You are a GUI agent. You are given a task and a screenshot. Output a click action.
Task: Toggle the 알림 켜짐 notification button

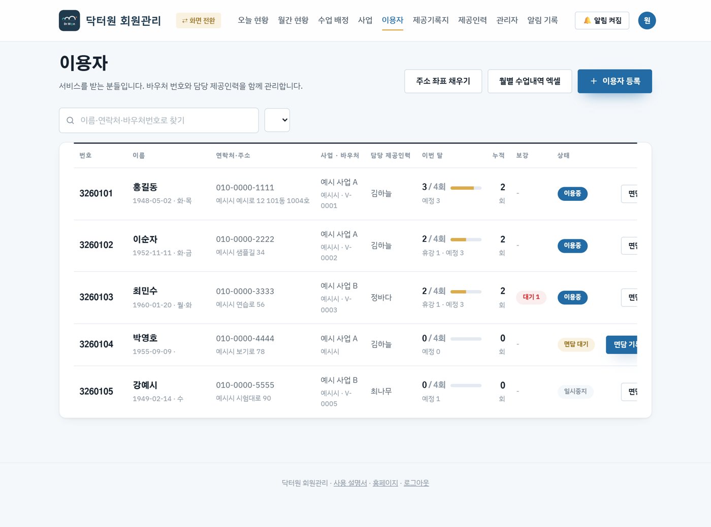click(x=602, y=21)
